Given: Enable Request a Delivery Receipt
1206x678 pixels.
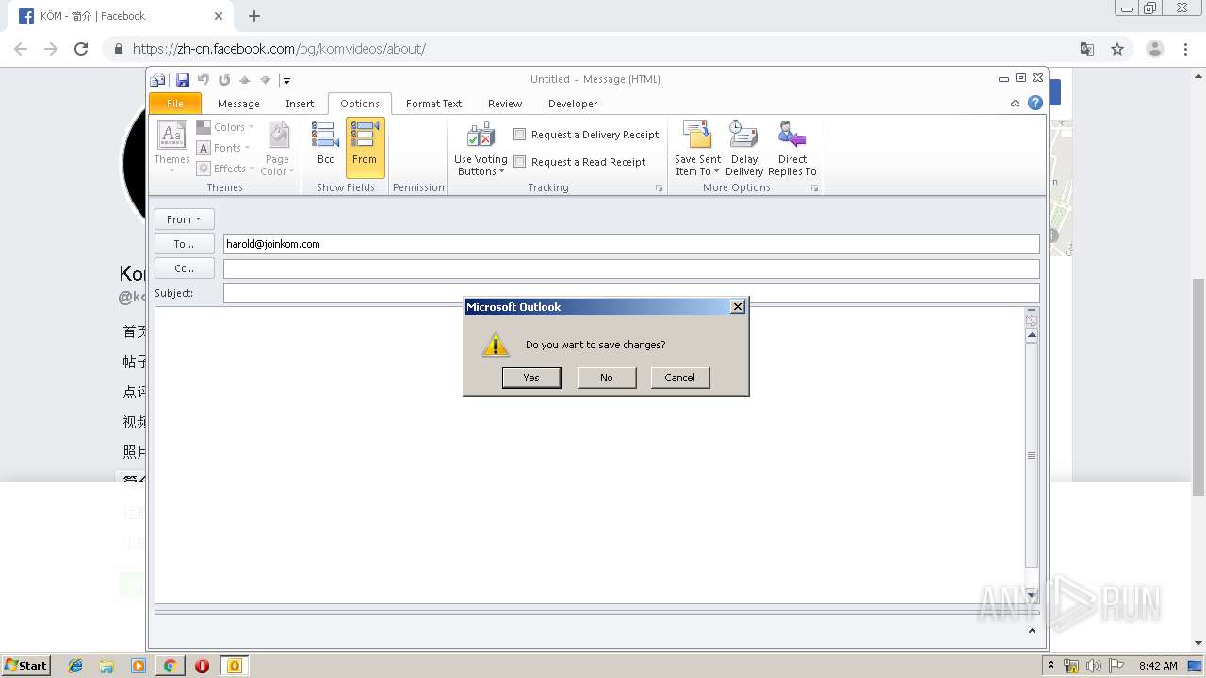Looking at the screenshot, I should [519, 135].
